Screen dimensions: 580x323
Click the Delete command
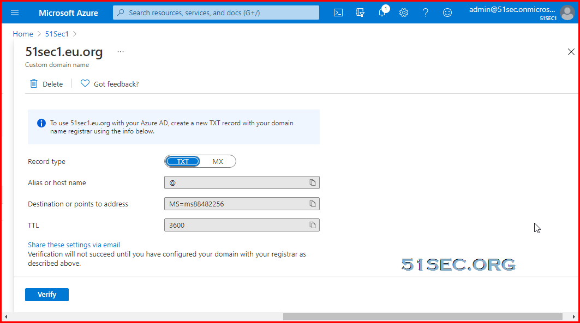(46, 84)
